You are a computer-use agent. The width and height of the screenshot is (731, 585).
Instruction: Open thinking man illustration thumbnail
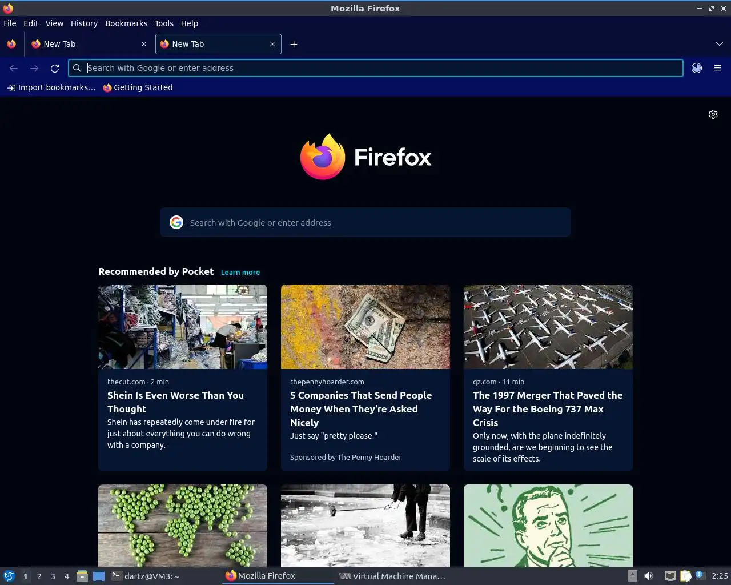coord(548,526)
